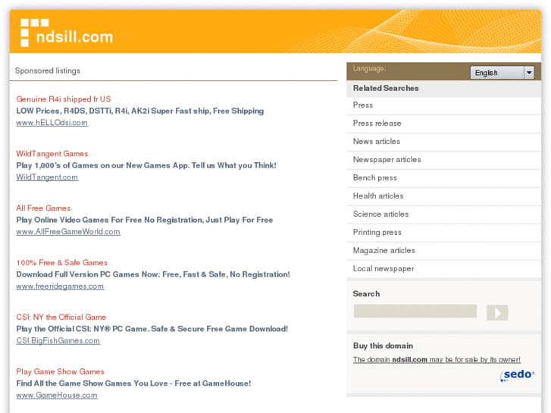Select the Science articles related search
Viewport: 551px width, 413px height.
(x=443, y=214)
